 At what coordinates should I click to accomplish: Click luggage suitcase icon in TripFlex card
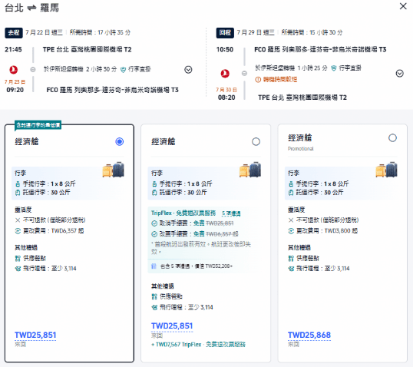pos(250,170)
